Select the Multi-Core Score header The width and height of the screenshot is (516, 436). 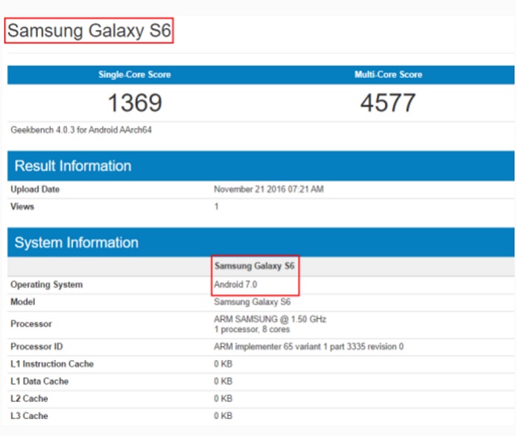pos(388,74)
